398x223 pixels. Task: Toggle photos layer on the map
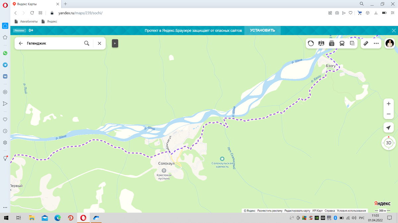click(331, 43)
